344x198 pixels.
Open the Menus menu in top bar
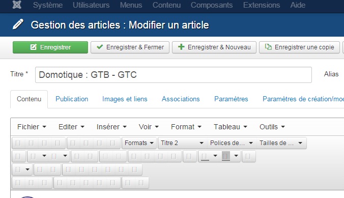point(131,5)
